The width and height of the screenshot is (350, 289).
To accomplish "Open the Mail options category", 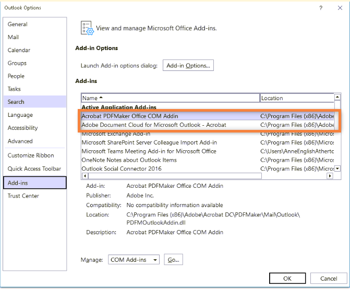I will coord(35,37).
